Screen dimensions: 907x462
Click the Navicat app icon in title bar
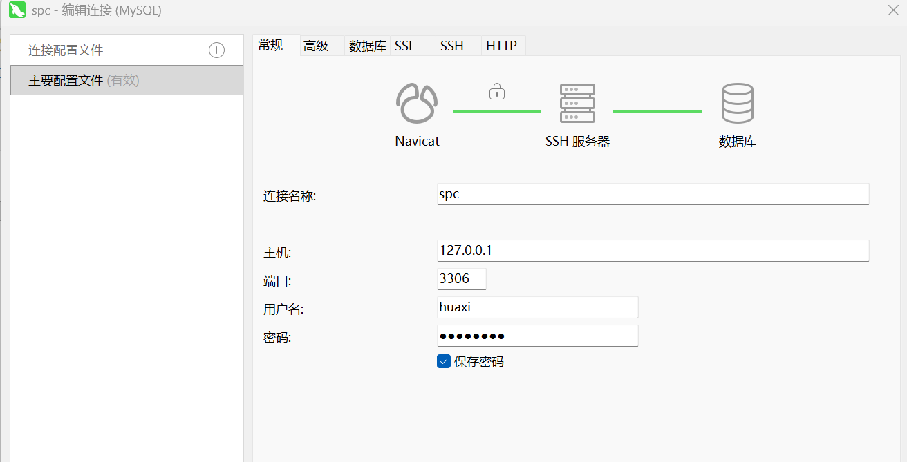click(17, 10)
